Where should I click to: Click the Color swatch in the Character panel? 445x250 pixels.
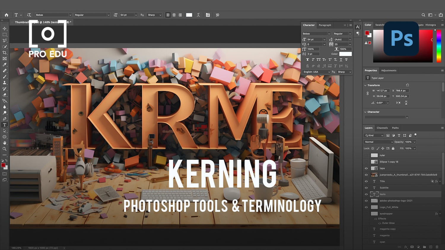click(346, 54)
